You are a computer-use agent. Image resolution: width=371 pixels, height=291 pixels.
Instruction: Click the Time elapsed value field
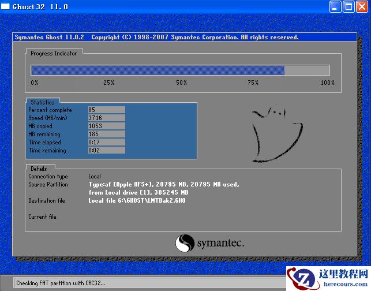pos(106,142)
